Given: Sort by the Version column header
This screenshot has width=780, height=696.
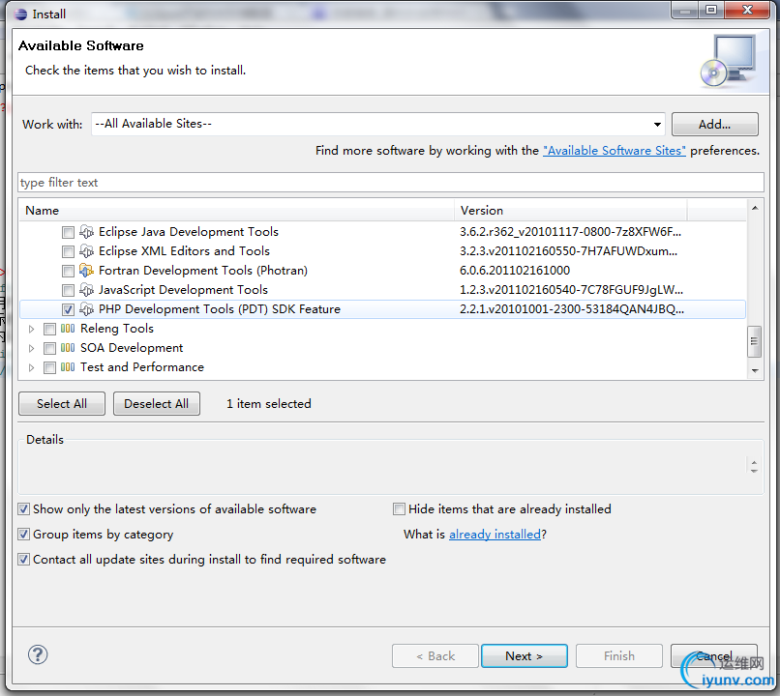Looking at the screenshot, I should click(x=571, y=211).
